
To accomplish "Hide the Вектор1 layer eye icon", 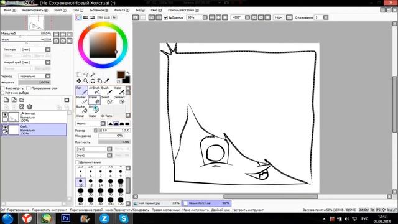I will pyautogui.click(x=5, y=114).
